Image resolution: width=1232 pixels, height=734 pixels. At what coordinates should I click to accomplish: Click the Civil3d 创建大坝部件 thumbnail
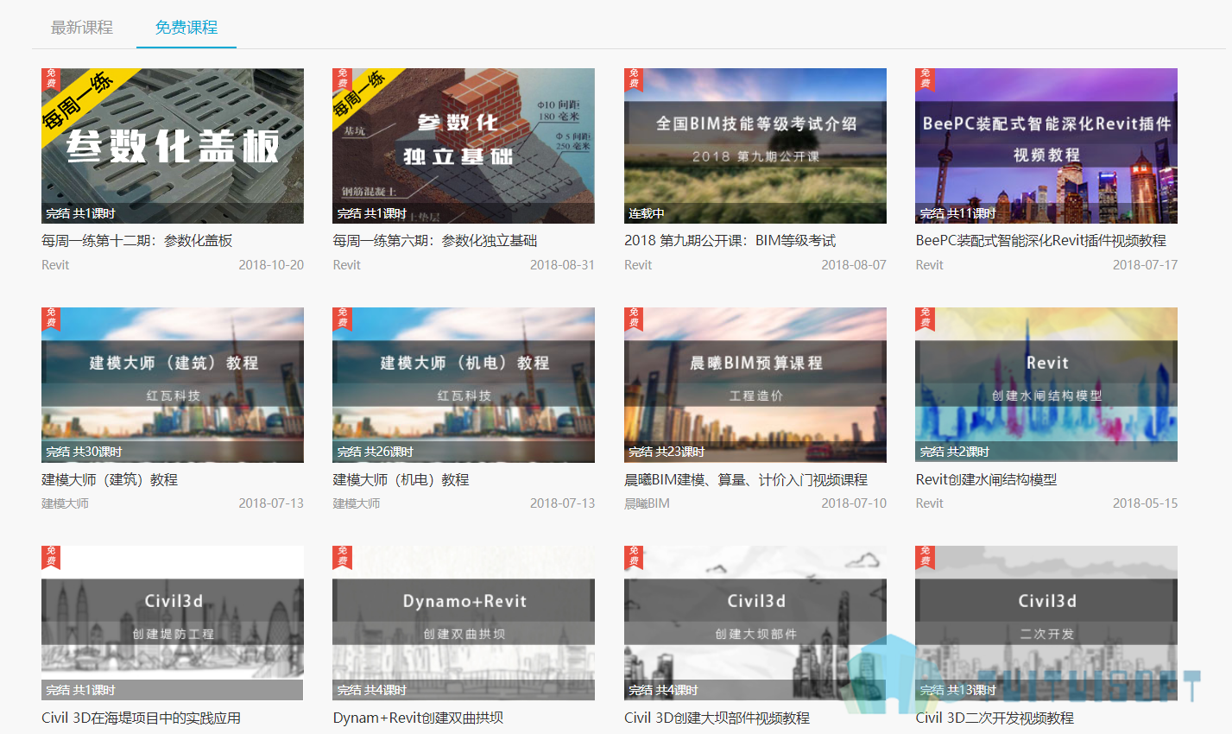pos(755,623)
